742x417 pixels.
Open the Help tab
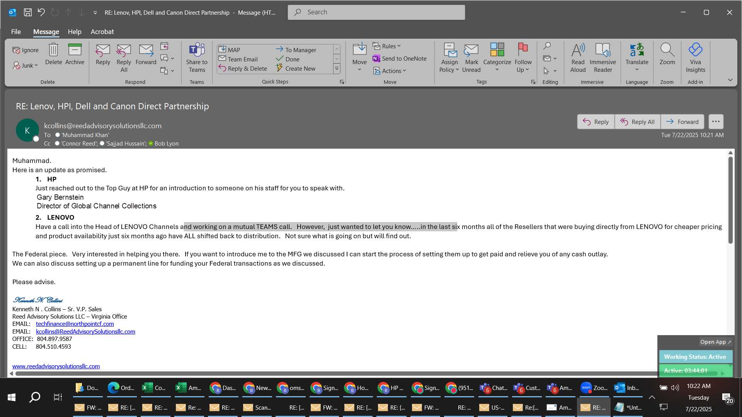click(75, 32)
